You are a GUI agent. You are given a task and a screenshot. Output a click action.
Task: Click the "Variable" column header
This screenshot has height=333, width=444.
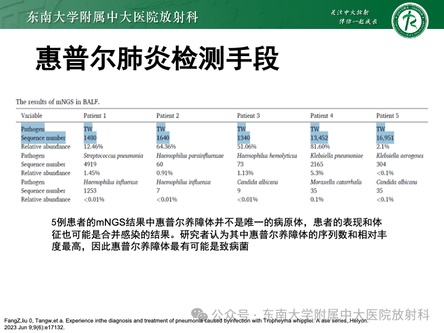(31, 115)
